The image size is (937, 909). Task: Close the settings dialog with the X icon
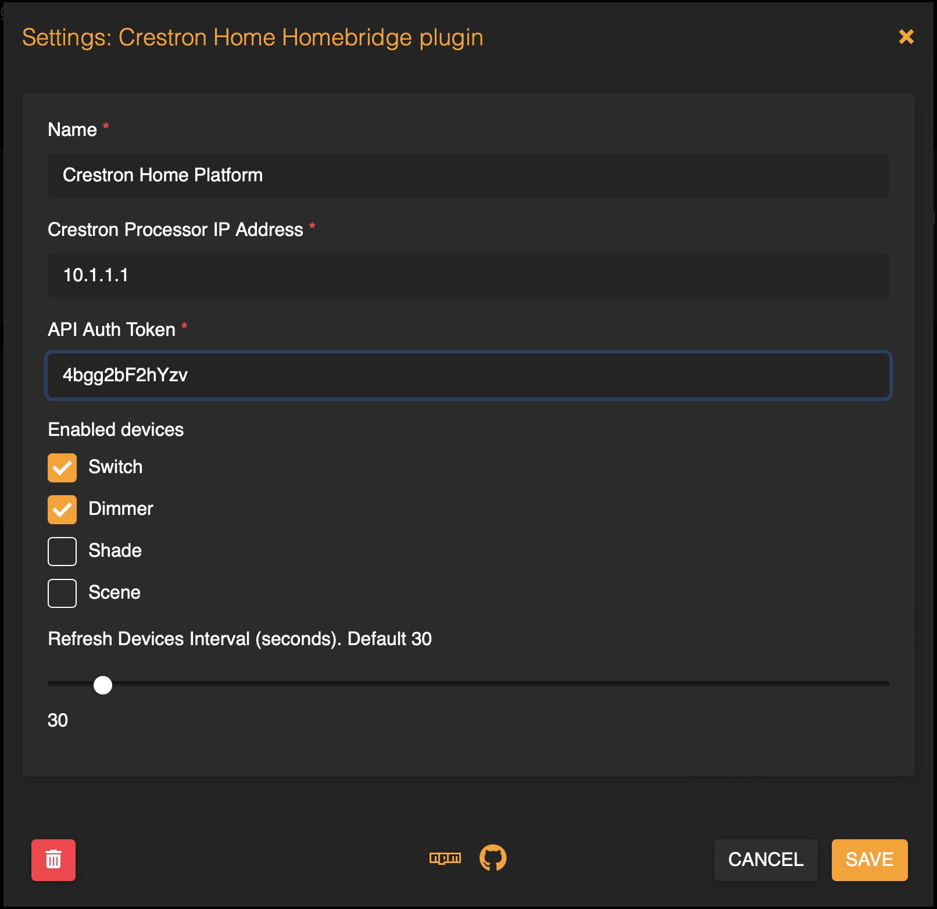pyautogui.click(x=906, y=37)
